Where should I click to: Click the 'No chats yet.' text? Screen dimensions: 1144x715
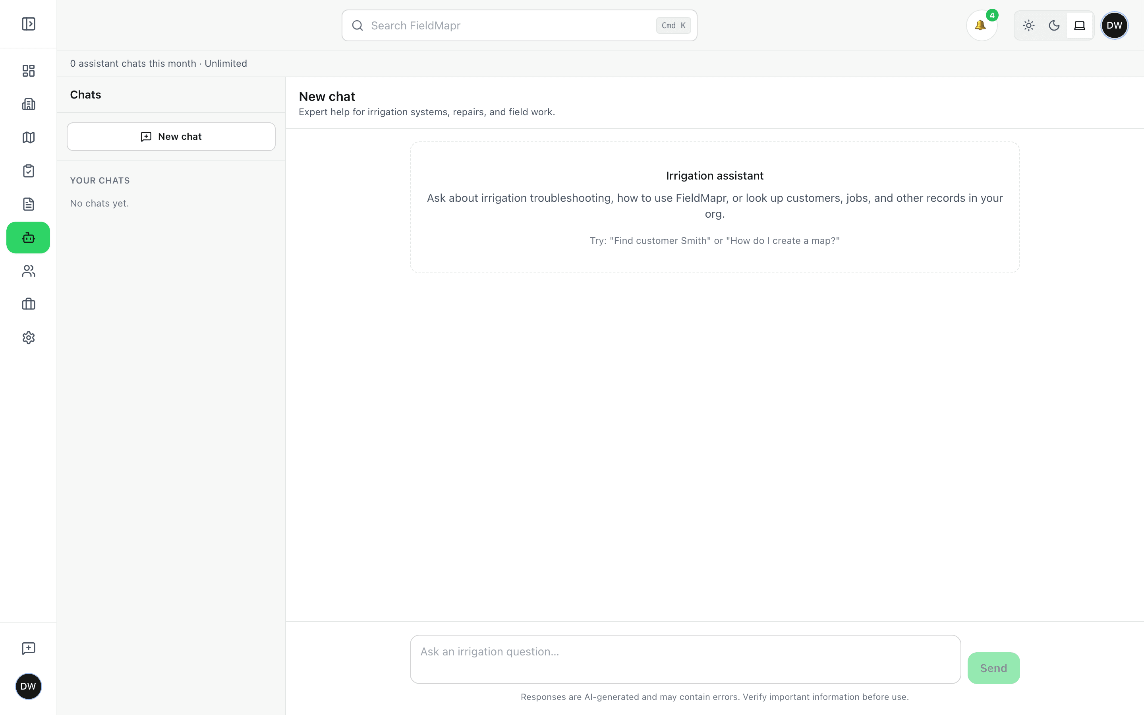[99, 203]
